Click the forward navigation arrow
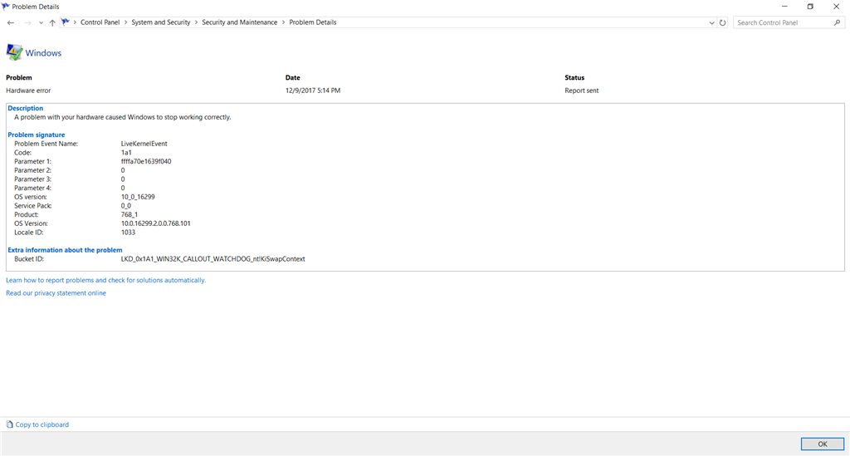The width and height of the screenshot is (850, 456). [x=27, y=22]
